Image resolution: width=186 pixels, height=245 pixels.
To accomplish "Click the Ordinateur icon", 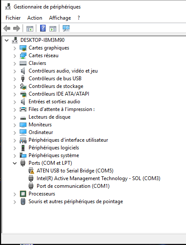I will click(x=23, y=132).
